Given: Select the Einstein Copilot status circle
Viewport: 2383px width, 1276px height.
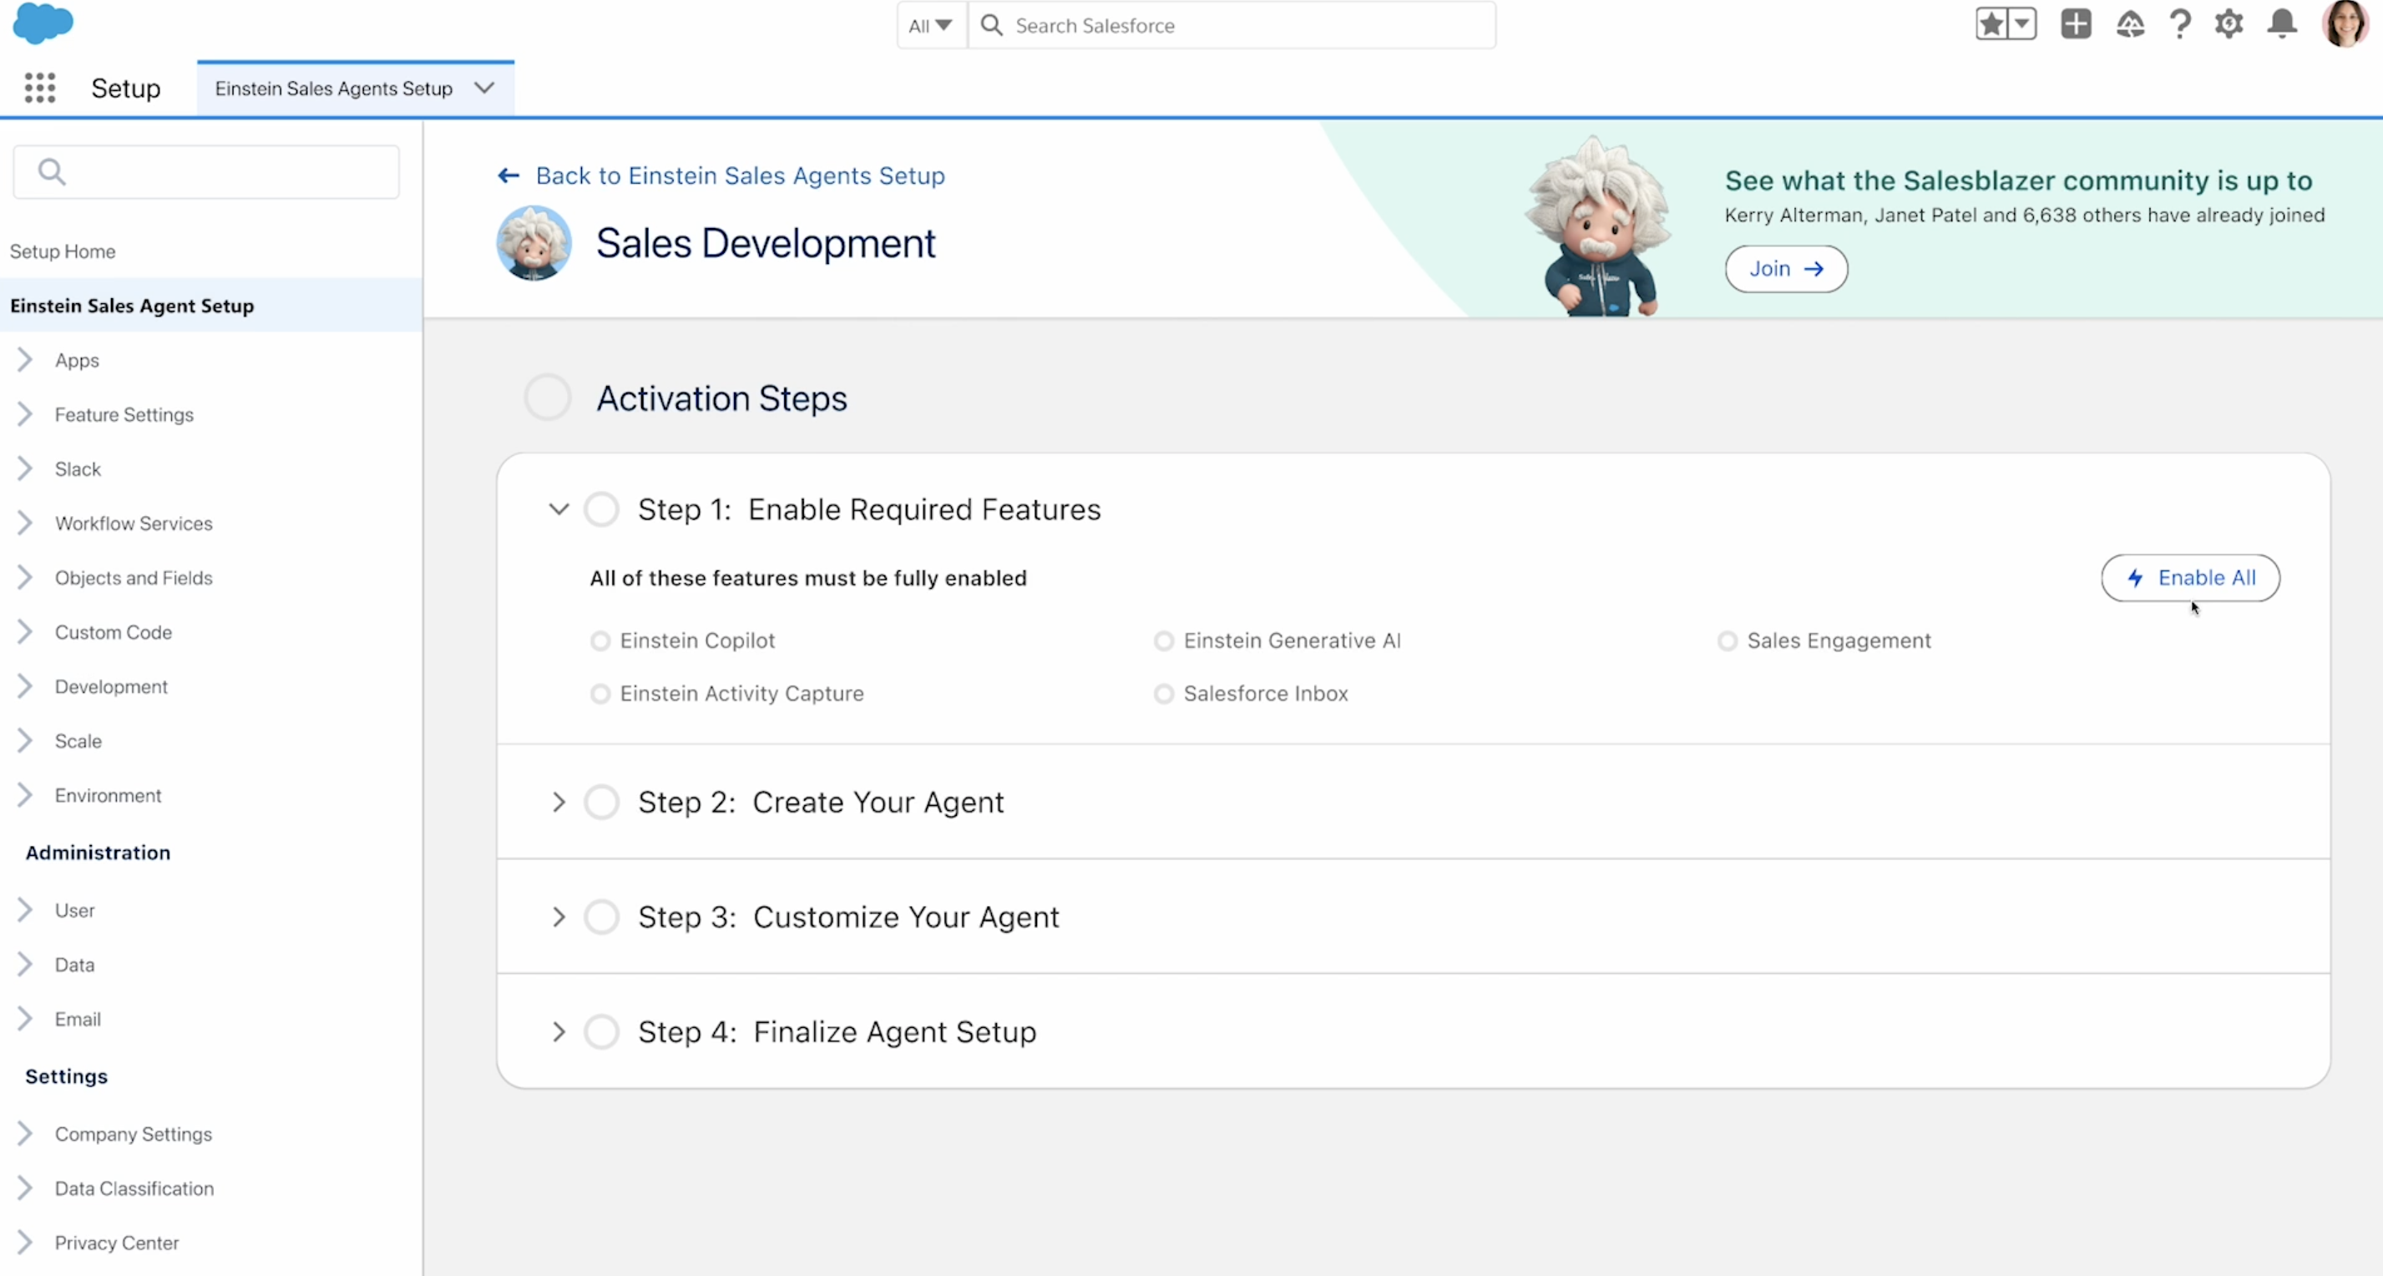Looking at the screenshot, I should tap(600, 641).
